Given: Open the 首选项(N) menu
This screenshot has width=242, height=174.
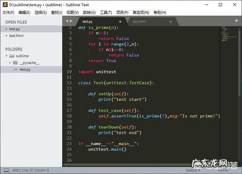Looking at the screenshot, I should [x=141, y=12].
